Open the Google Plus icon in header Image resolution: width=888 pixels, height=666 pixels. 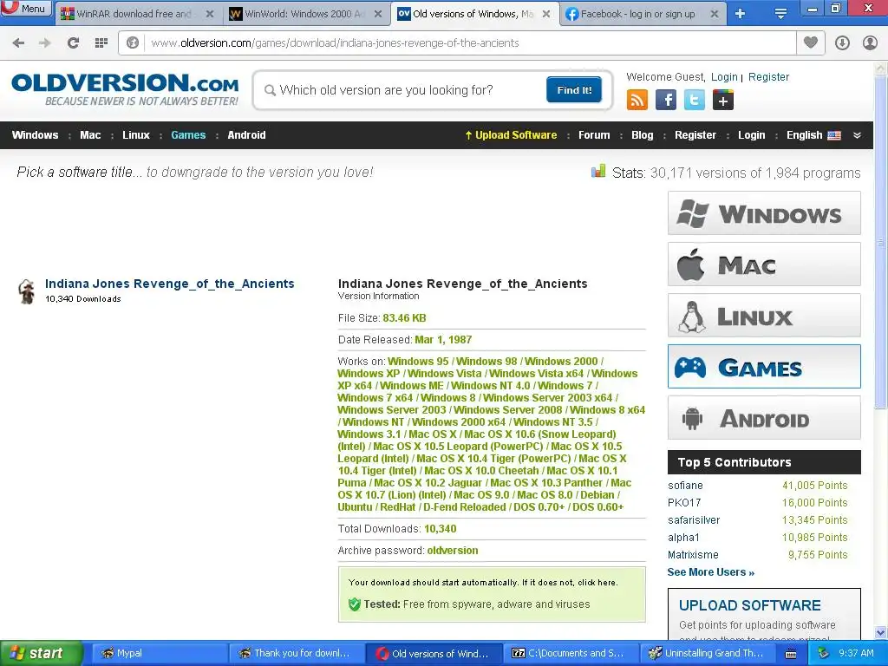[x=723, y=101]
